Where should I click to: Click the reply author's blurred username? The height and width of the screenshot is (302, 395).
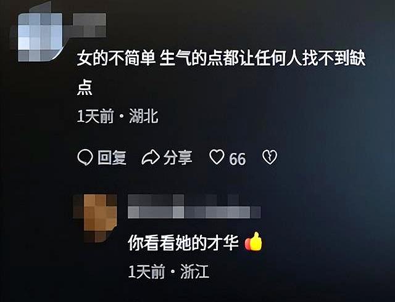194,206
